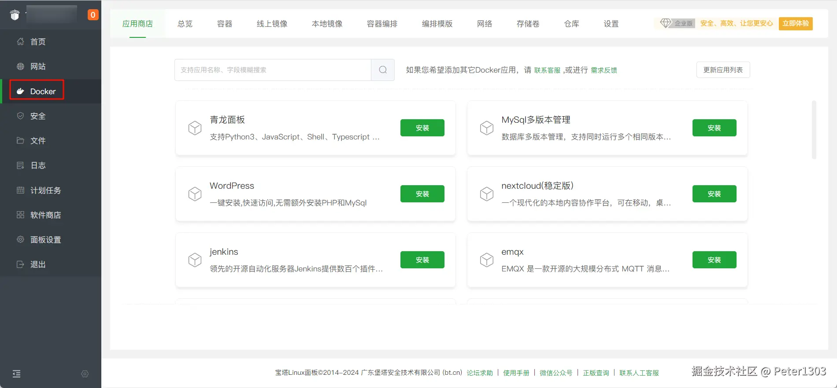
Task: Click the emqx app title
Action: (x=513, y=252)
